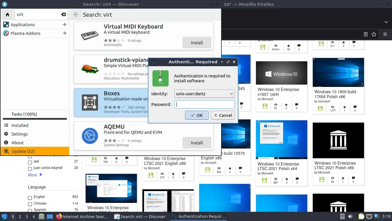This screenshot has height=221, width=392.
Task: Switch to Internet Archive Firefox taskbar entry
Action: 82,216
